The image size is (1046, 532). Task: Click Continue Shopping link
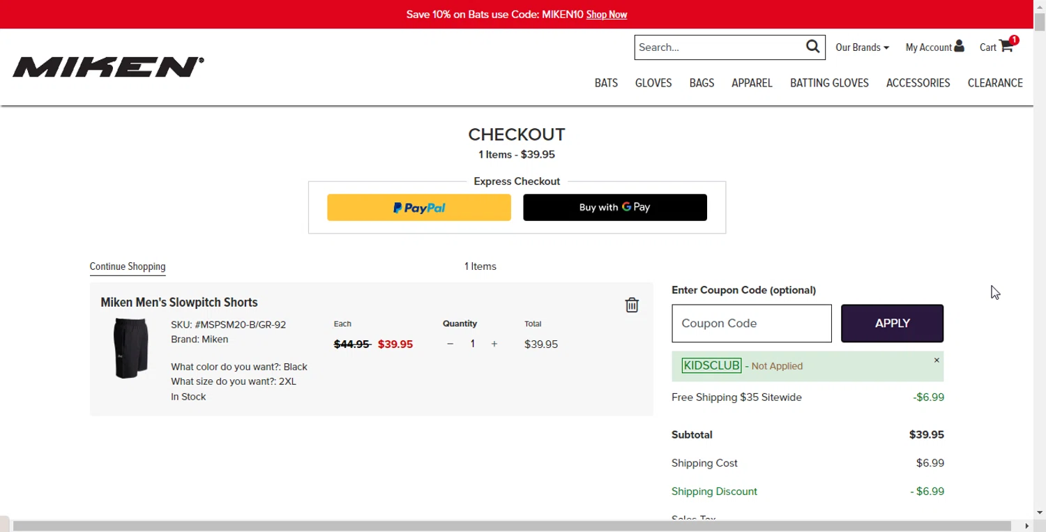pyautogui.click(x=128, y=266)
